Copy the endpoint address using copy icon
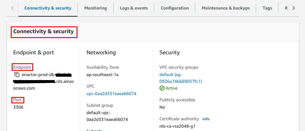This screenshot has width=305, height=131. 17,75
